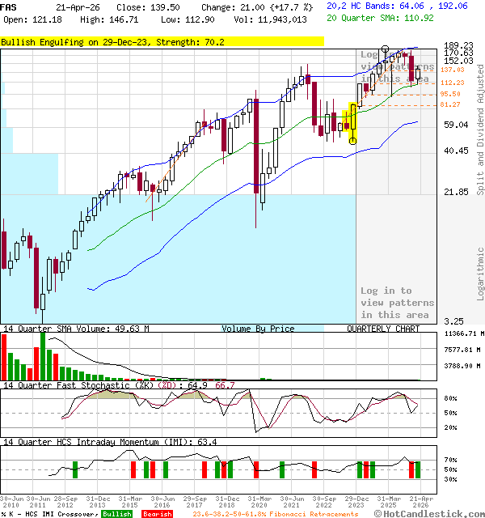Click the circled low marker under the highlighted candle
Screen dimensions: 485x518
pyautogui.click(x=352, y=141)
